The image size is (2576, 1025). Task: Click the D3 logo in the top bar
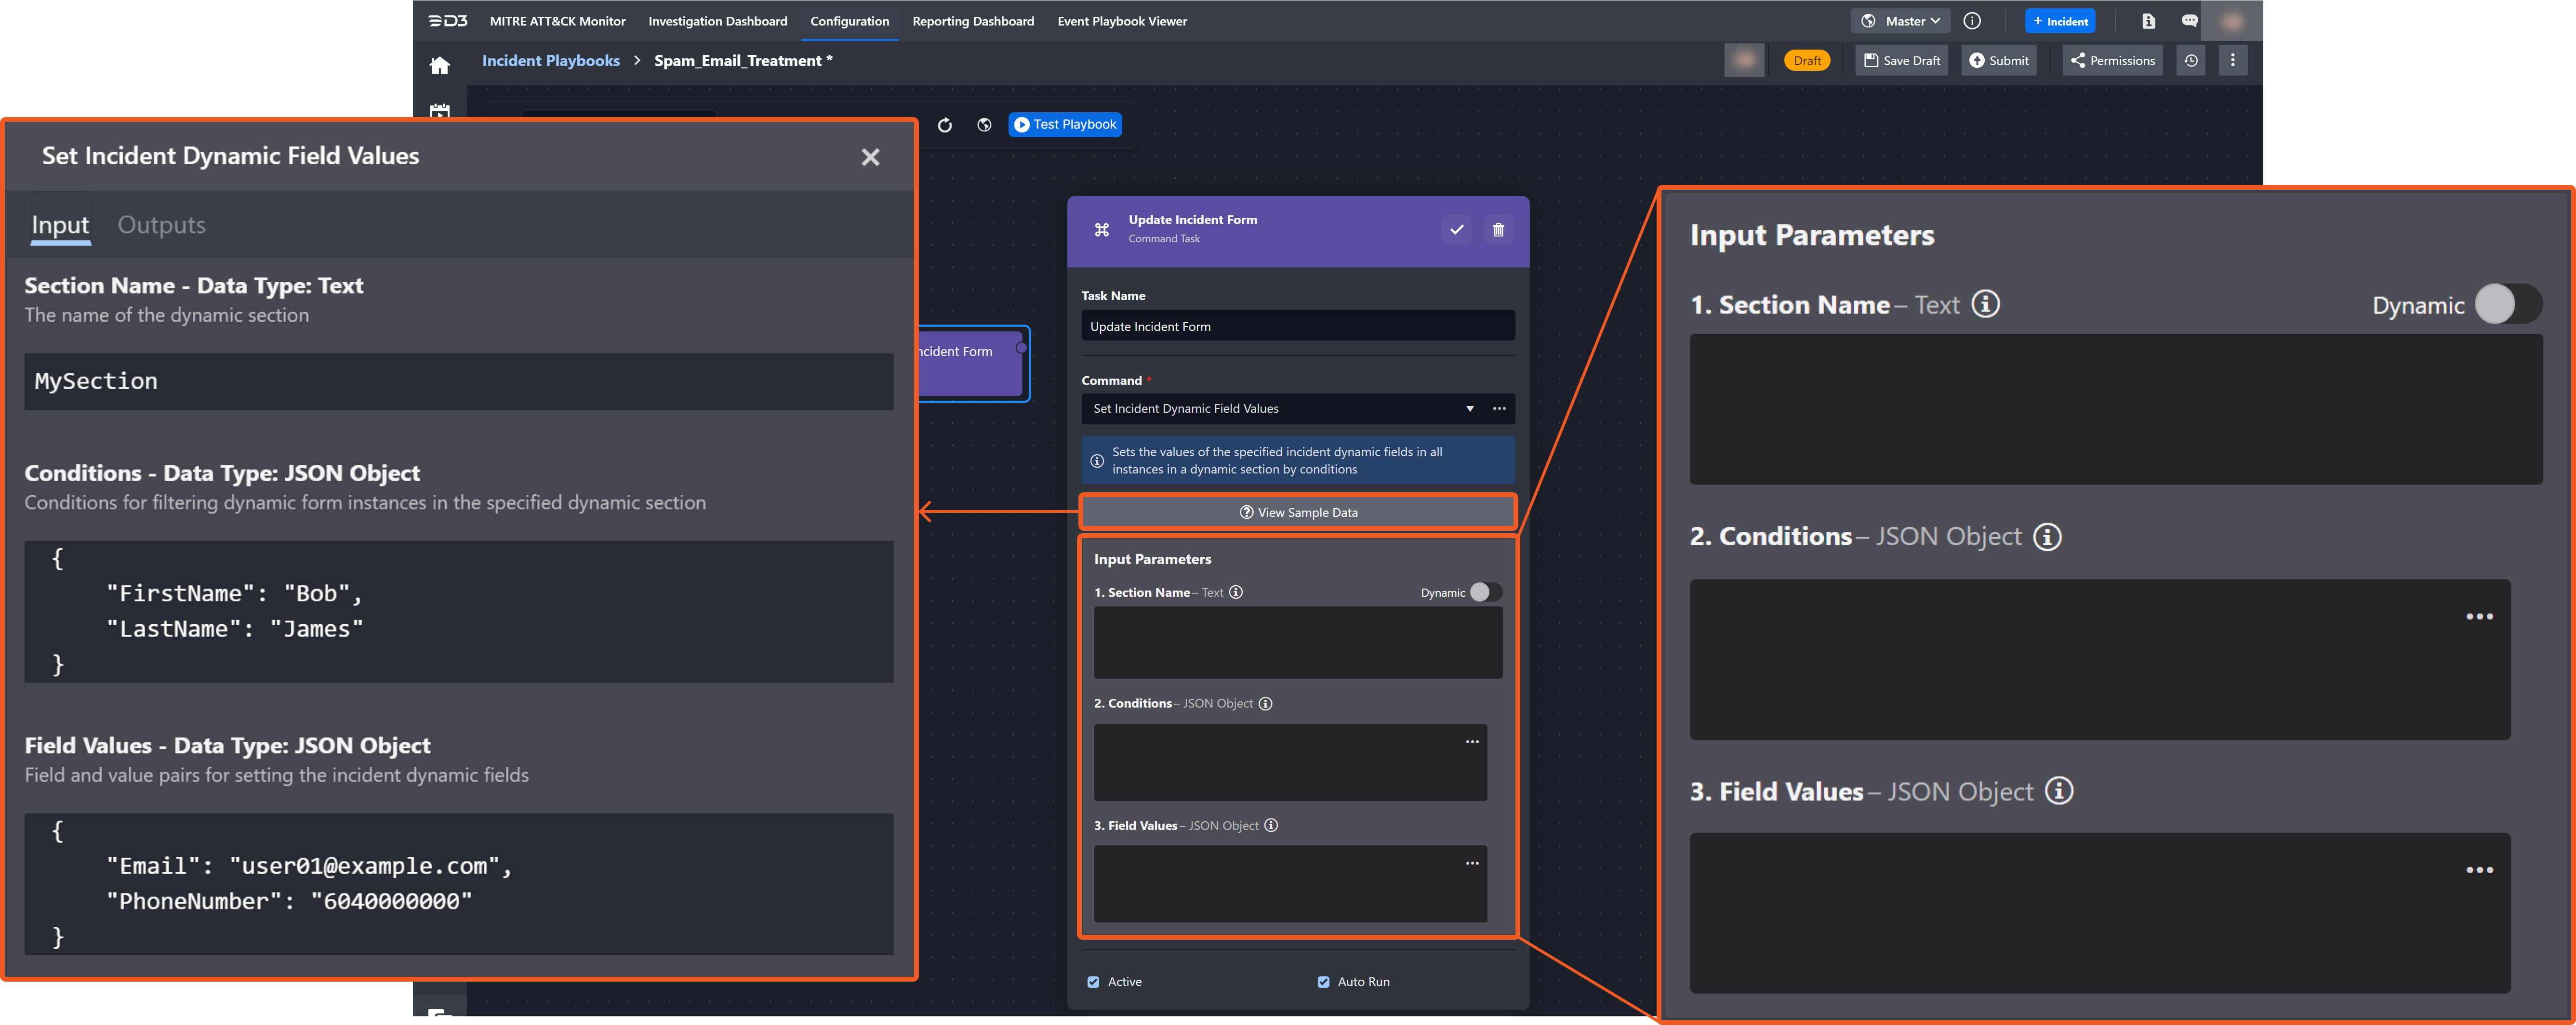[447, 21]
